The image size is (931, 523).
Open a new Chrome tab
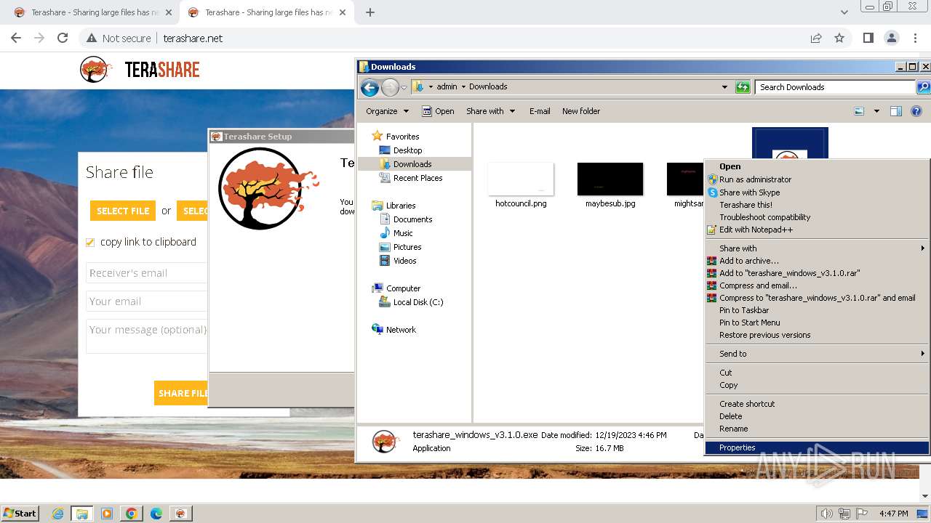click(x=370, y=12)
